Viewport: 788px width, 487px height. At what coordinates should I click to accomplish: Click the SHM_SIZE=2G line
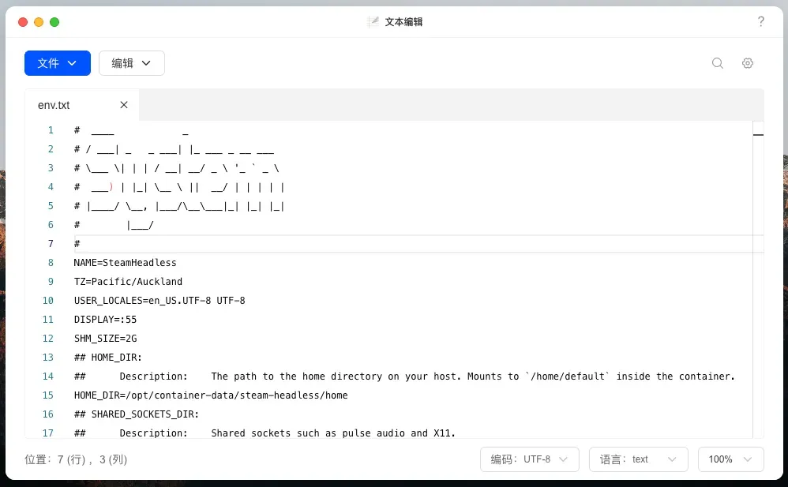click(x=105, y=339)
